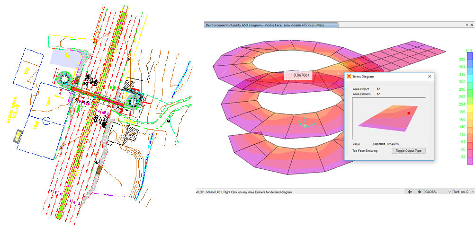Click the left arrow in status bar
Image resolution: width=476 pixels, height=226 pixels.
point(409,192)
